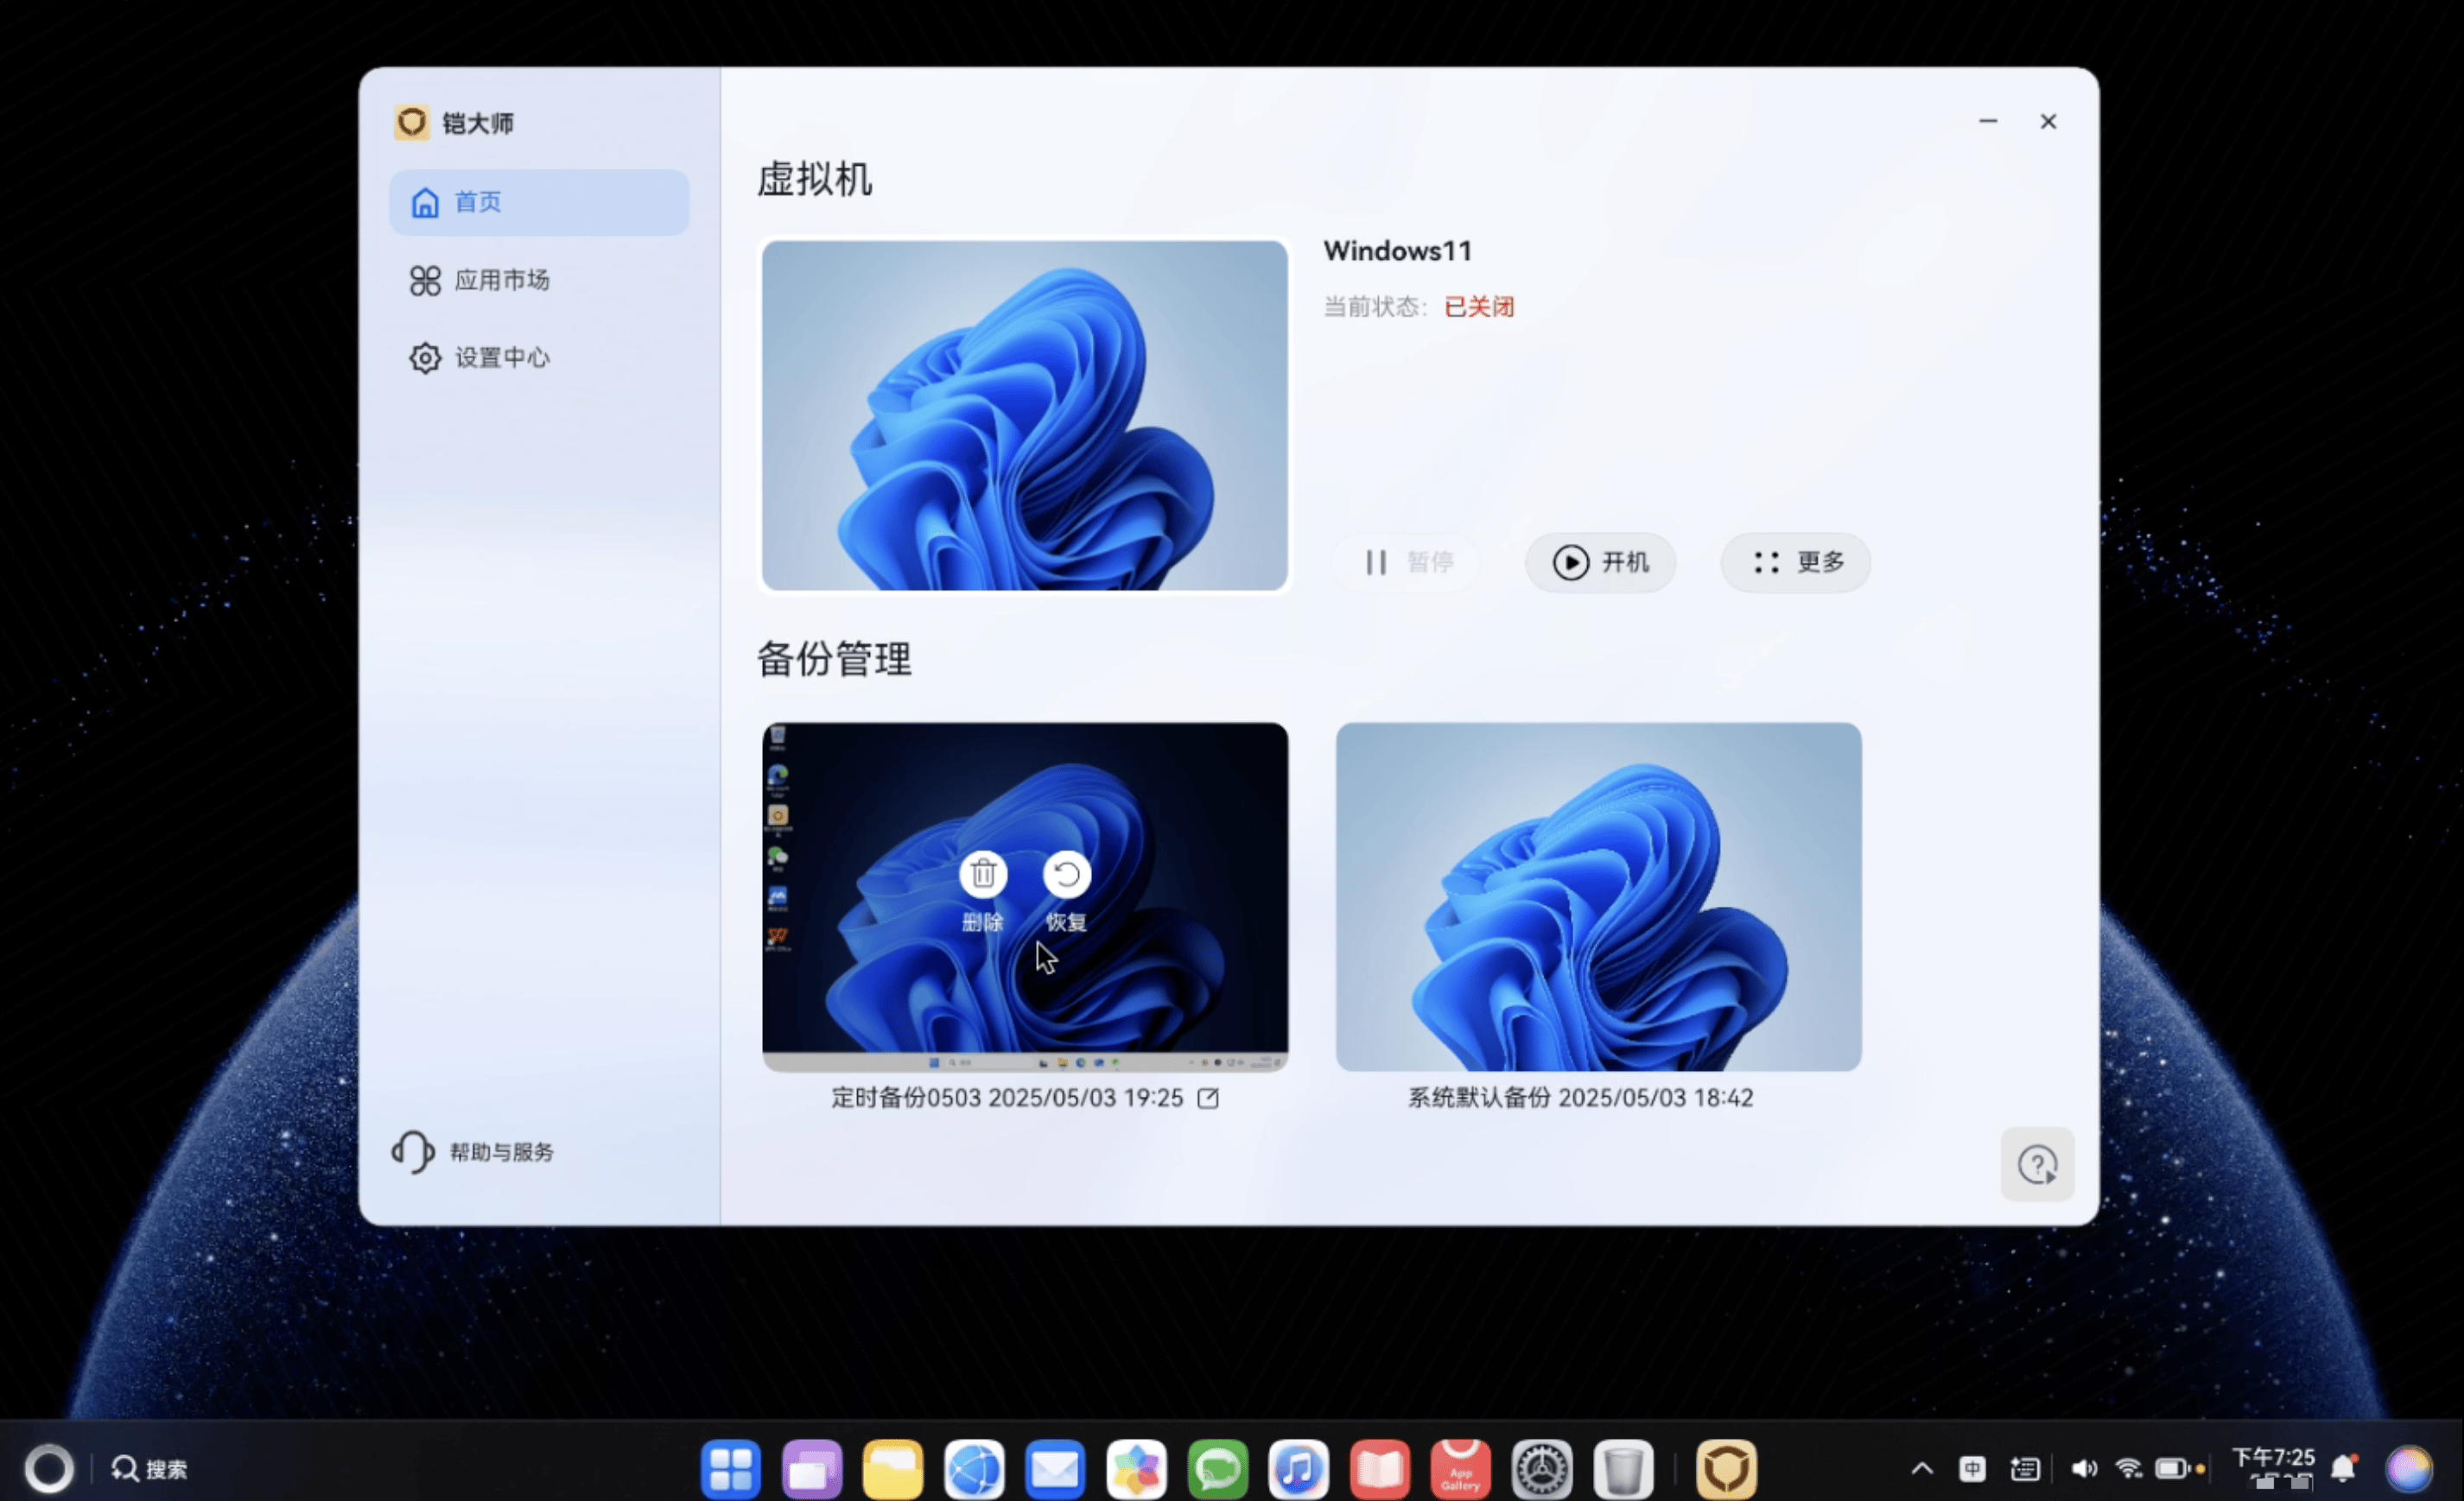Open the volume control in the tray
Viewport: 2464px width, 1501px height.
point(2084,1468)
